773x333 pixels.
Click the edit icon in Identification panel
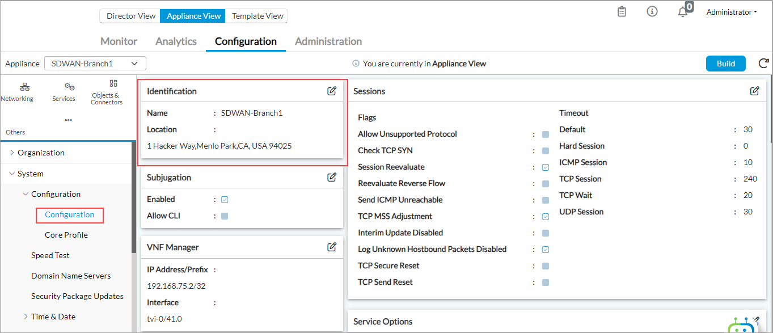[332, 91]
